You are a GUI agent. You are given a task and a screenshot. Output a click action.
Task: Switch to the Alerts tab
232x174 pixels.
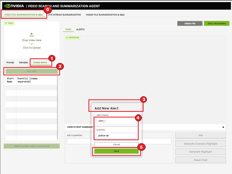click(80, 29)
